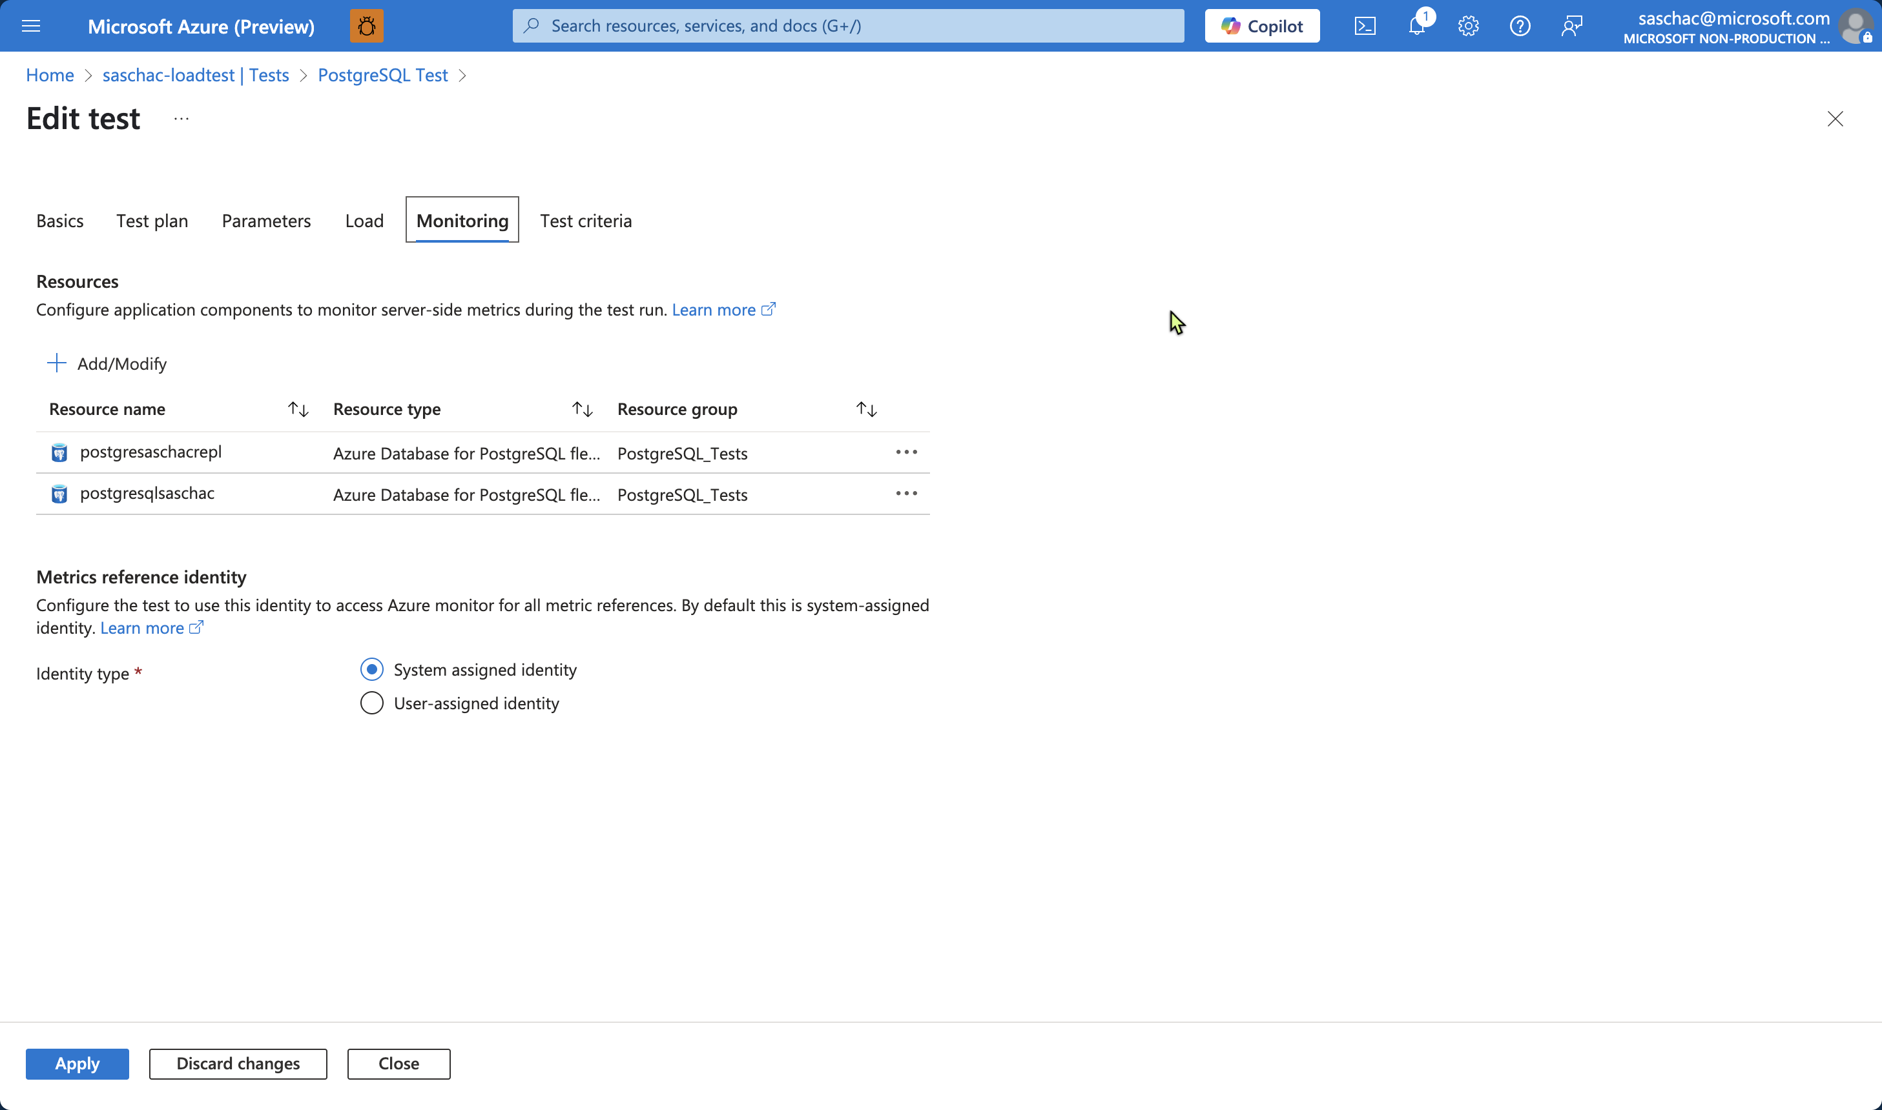Open the notifications bell
The width and height of the screenshot is (1882, 1110).
[1416, 26]
